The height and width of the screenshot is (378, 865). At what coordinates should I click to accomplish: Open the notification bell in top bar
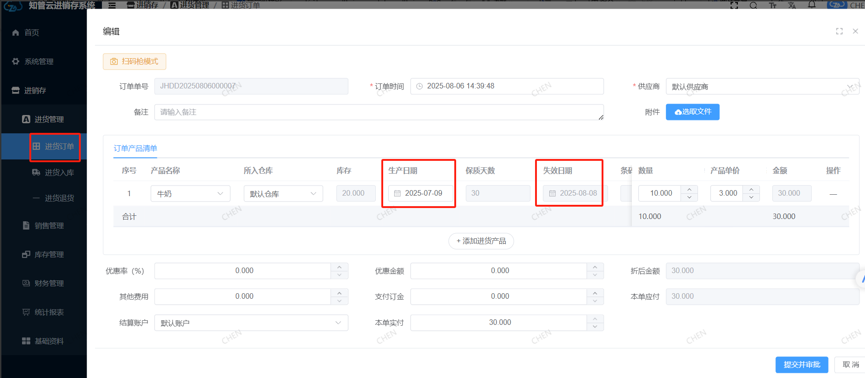point(812,5)
